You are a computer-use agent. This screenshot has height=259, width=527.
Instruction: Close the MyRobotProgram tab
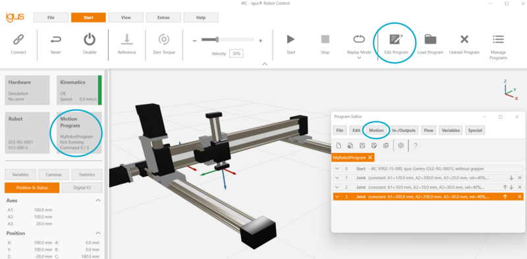click(370, 158)
